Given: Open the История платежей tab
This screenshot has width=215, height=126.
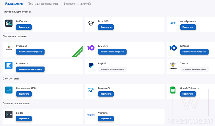Looking at the screenshot, I should click(x=77, y=4).
